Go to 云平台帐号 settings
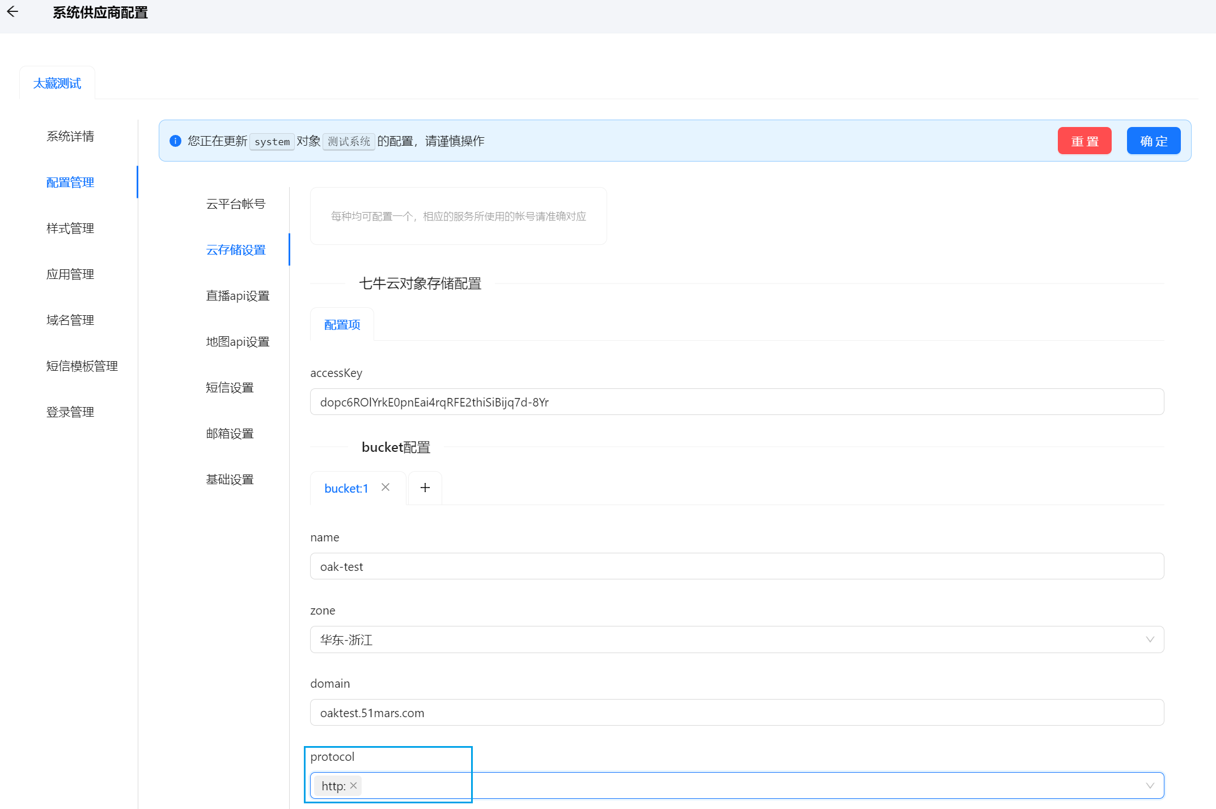Viewport: 1216px width, 809px height. [x=236, y=204]
